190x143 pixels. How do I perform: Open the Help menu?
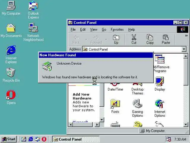point(132,29)
